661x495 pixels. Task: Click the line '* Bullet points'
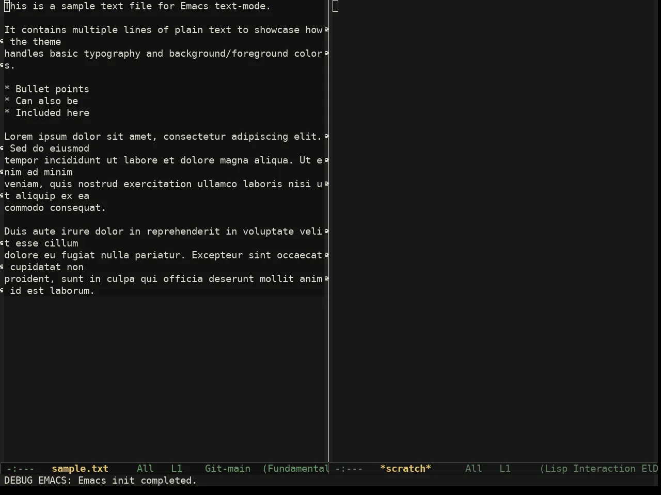46,89
